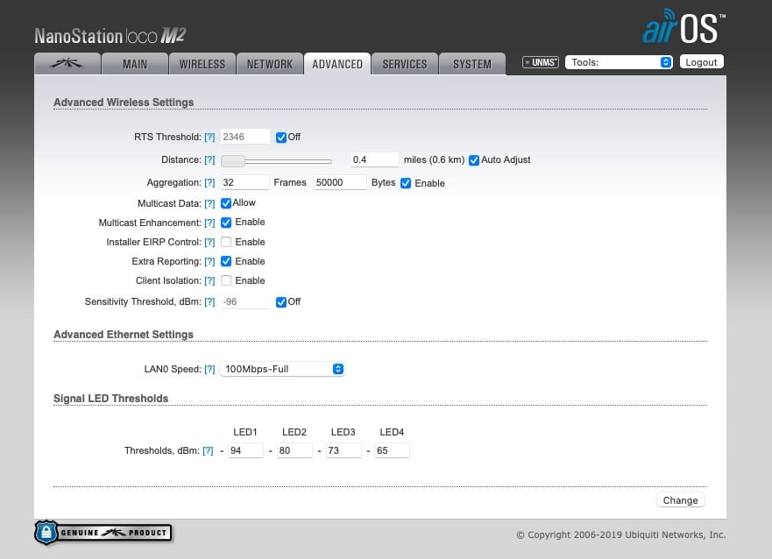Open Aggregation help [?]
772x559 pixels.
pos(209,182)
